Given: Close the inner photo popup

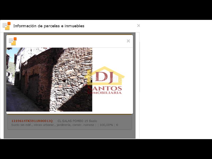Looking at the screenshot, I should (x=128, y=41).
